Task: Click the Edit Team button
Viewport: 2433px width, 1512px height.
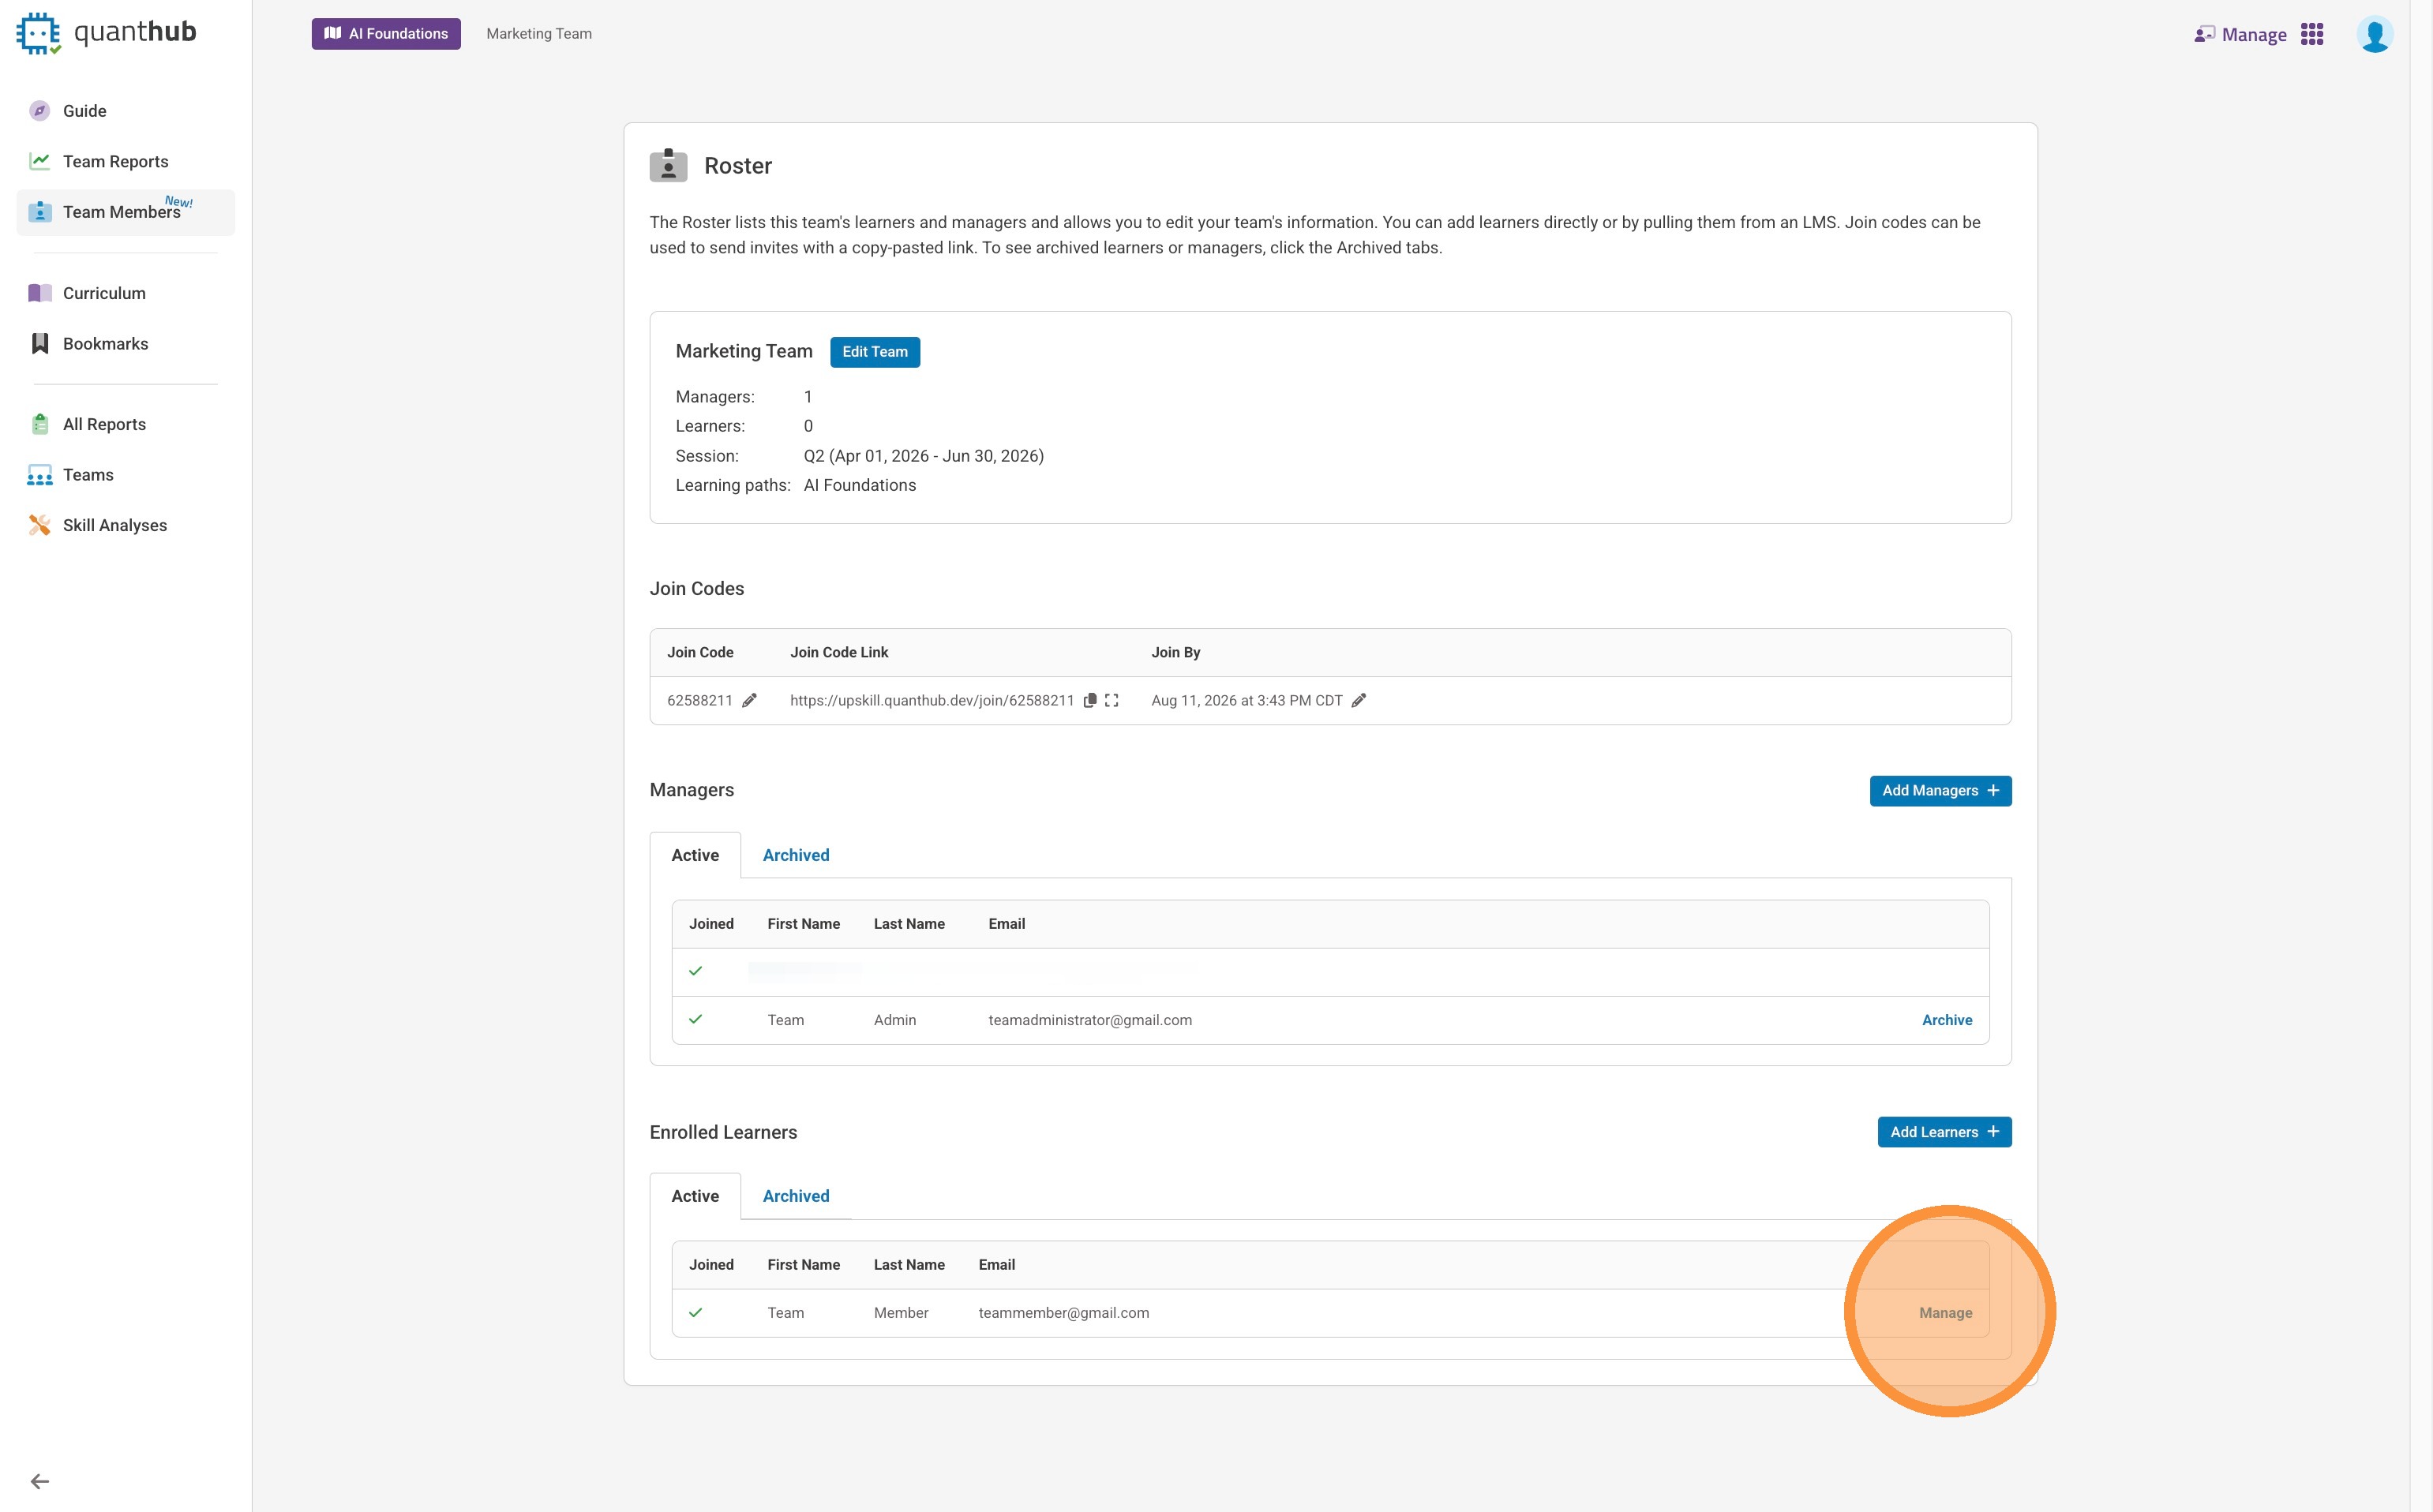Action: click(875, 352)
